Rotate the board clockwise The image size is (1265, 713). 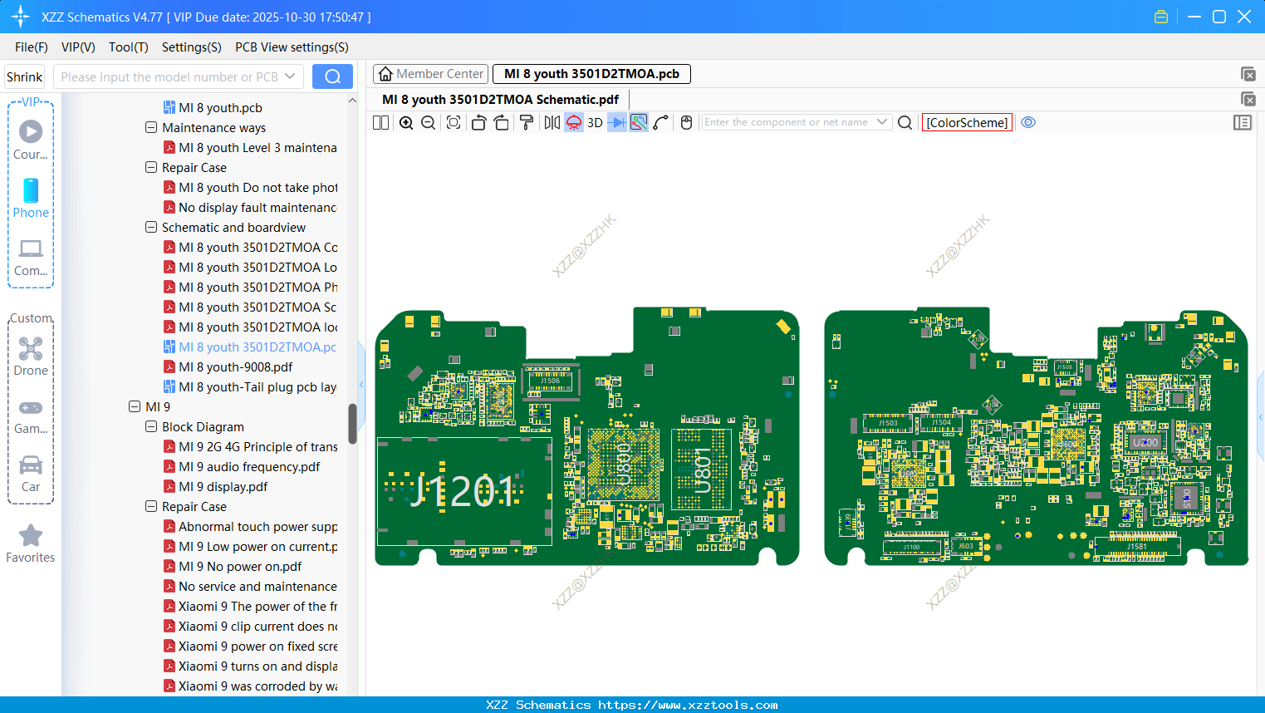pyautogui.click(x=502, y=122)
